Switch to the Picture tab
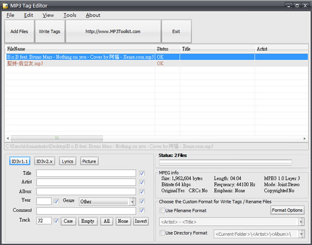Viewport: 312px width, 245px height. click(x=89, y=161)
